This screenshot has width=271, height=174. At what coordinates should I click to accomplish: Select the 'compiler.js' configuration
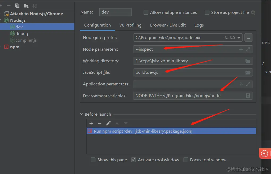point(26,40)
